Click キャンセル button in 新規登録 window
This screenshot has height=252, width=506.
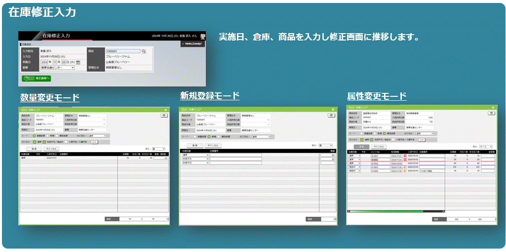(x=213, y=145)
